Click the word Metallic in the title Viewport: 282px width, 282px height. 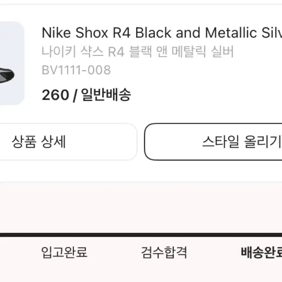pos(231,33)
